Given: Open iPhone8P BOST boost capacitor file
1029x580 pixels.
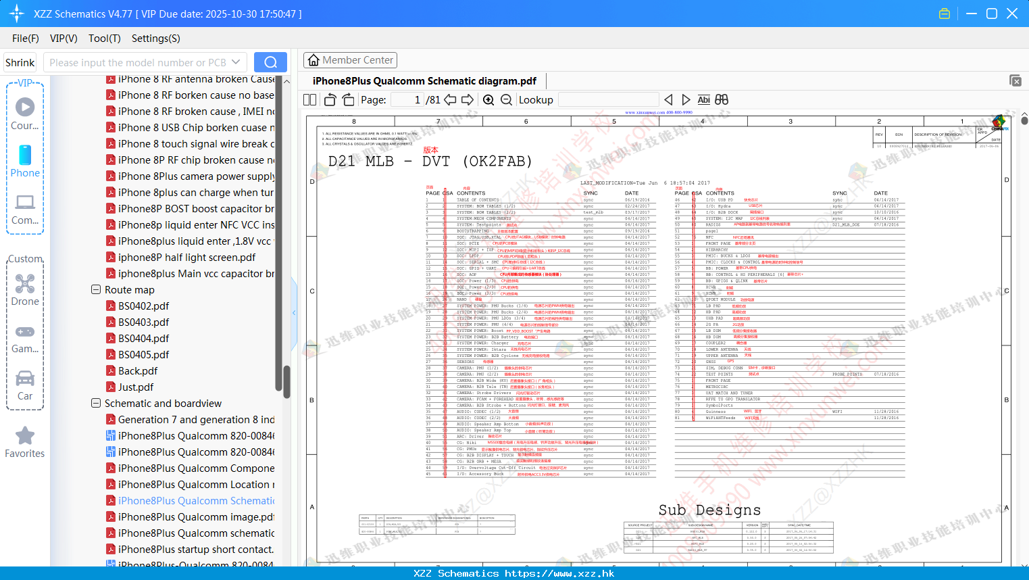Looking at the screenshot, I should click(191, 208).
